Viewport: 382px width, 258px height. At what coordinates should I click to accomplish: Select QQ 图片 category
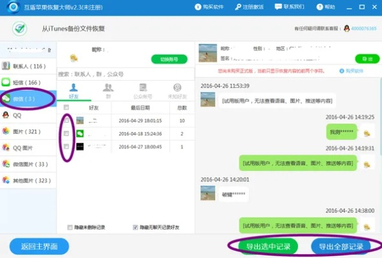coord(28,148)
